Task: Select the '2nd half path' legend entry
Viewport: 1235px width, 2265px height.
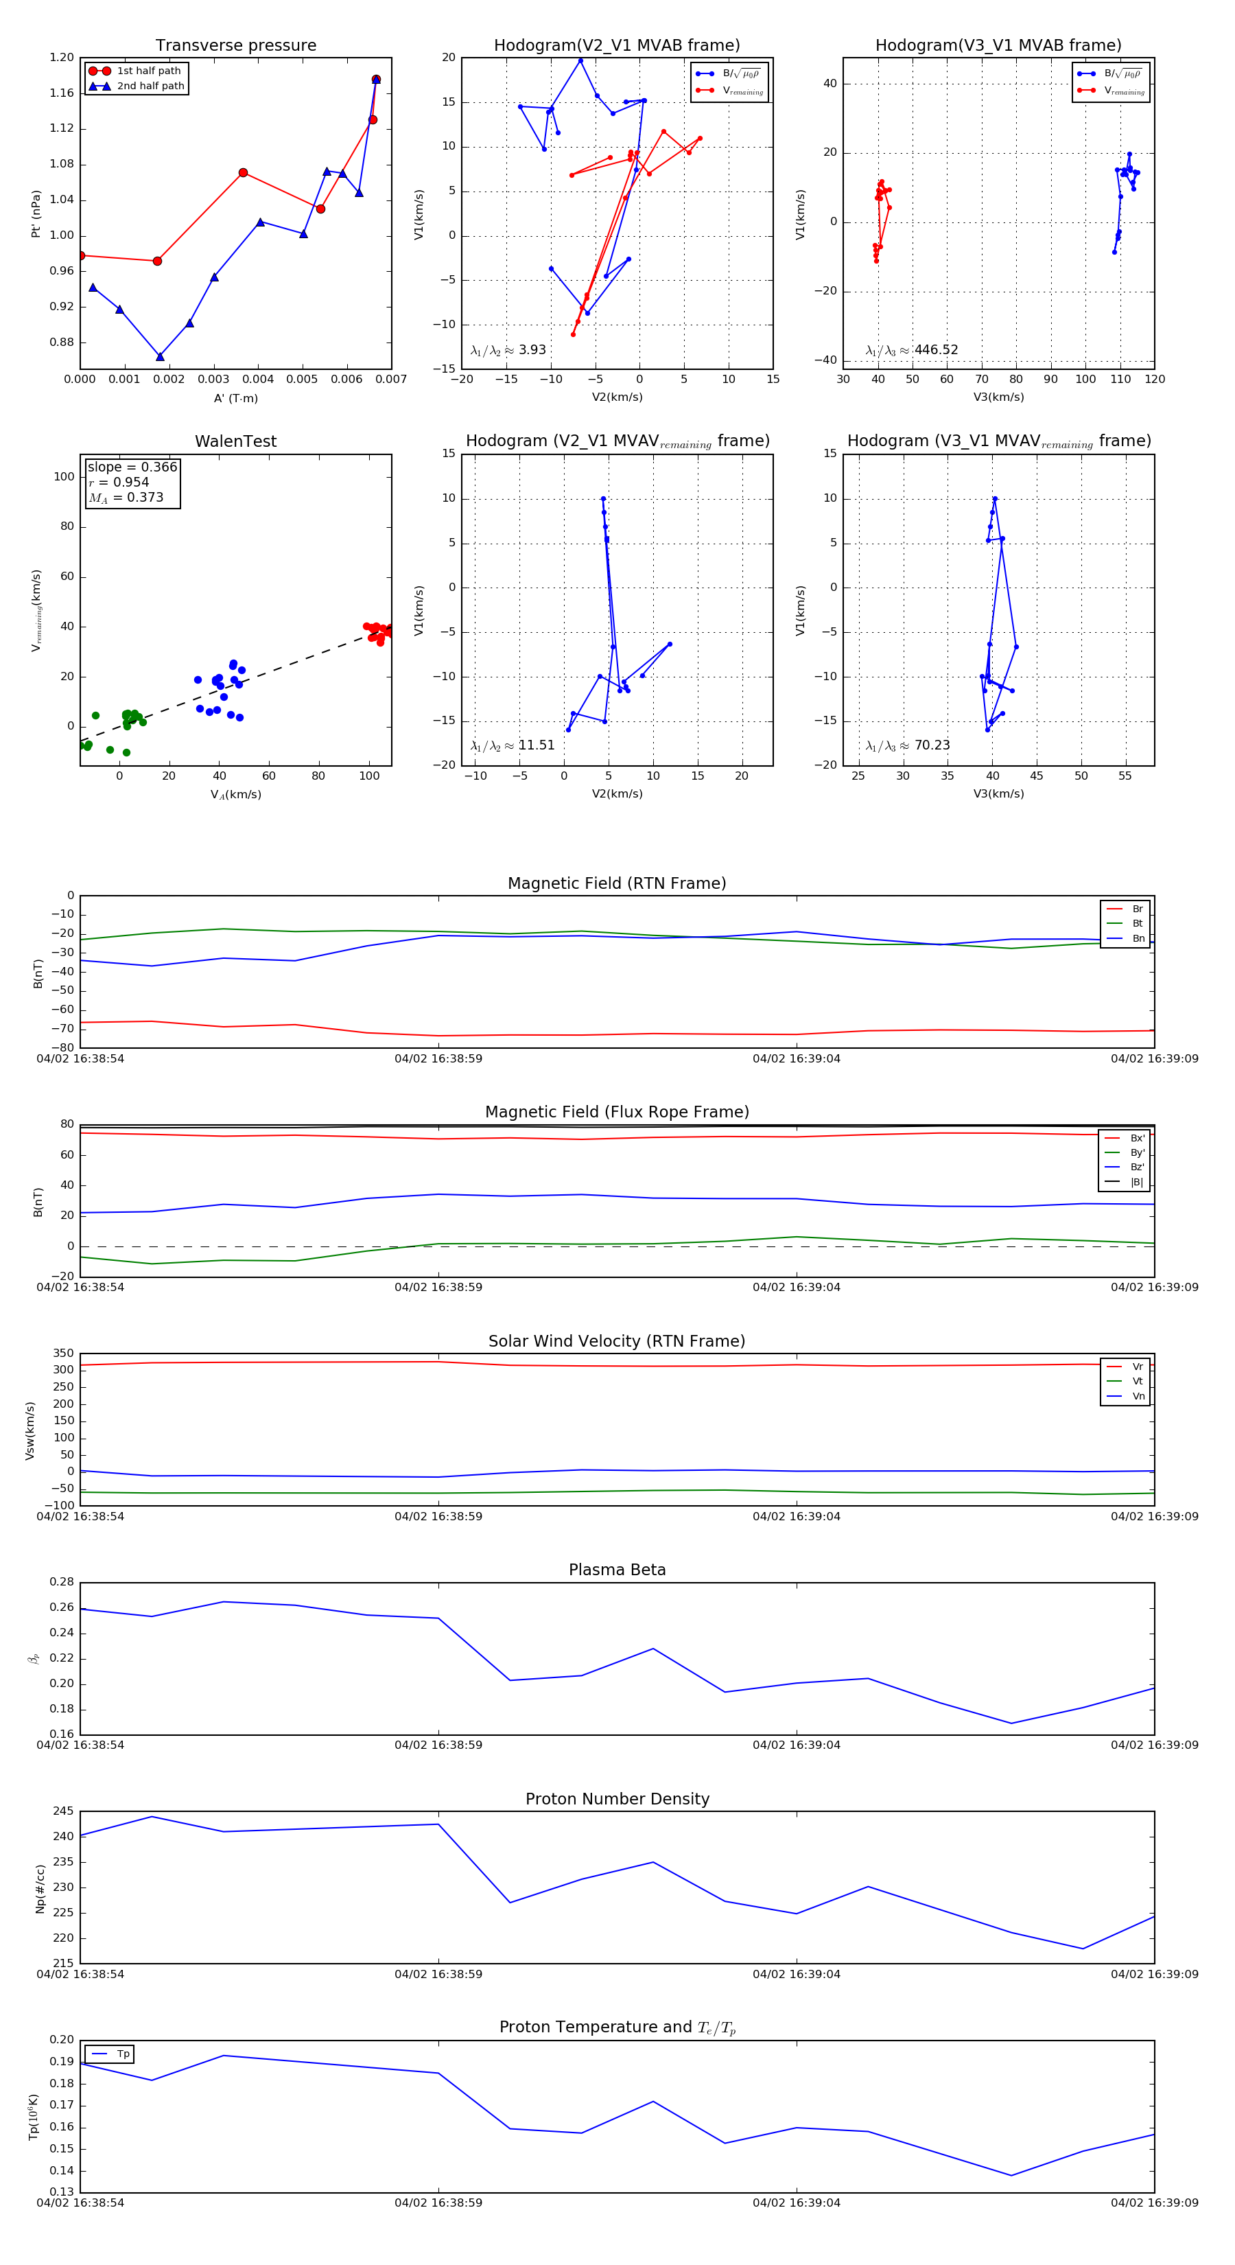Action: (x=137, y=86)
